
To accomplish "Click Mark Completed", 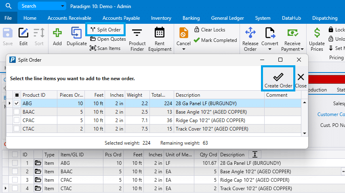I will pyautogui.click(x=215, y=40).
